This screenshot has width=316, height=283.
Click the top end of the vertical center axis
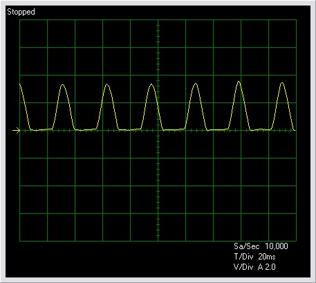click(x=158, y=21)
